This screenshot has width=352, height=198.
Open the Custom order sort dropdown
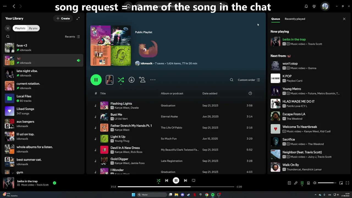click(249, 80)
